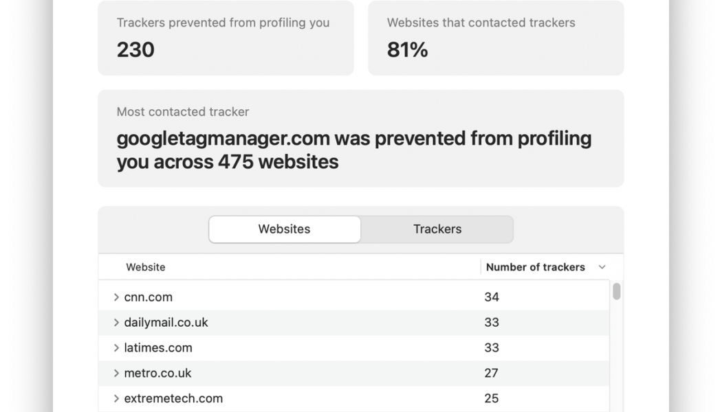Select the cnn.com website entry

(x=149, y=297)
